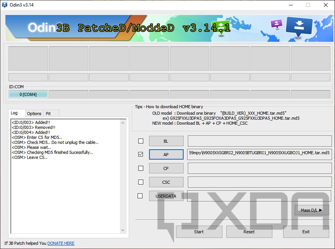Screen dimensions: 335x249
Task: Switch to the Pit tab
Action: [50, 114]
